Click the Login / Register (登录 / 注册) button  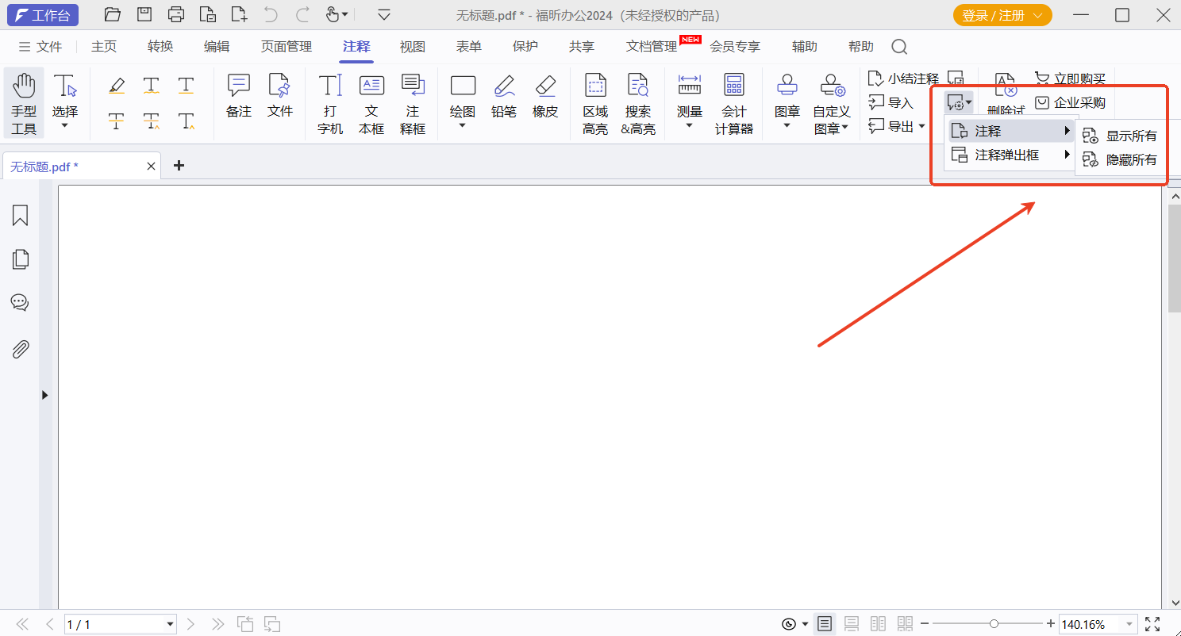tap(1002, 16)
